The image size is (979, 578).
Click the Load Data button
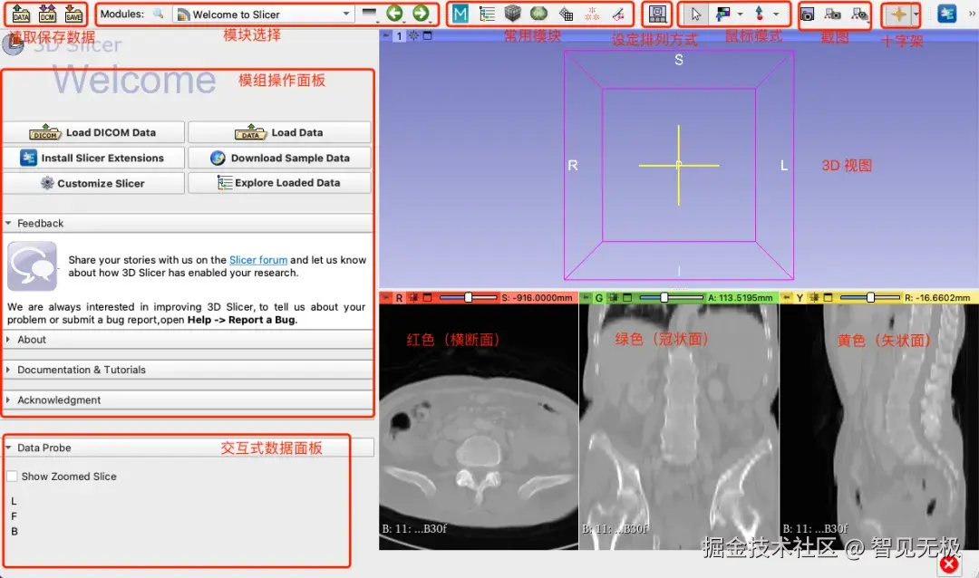[x=279, y=132]
